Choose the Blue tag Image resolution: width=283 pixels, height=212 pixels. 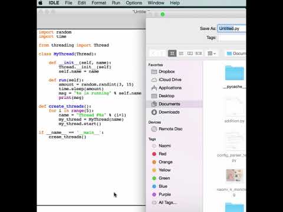(163, 186)
